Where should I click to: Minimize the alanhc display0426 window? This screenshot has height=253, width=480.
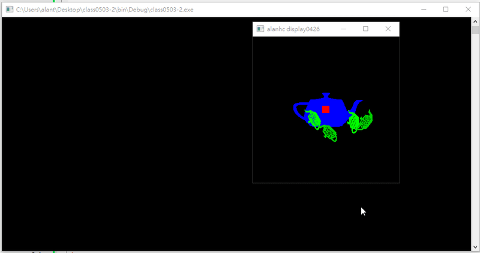click(x=343, y=29)
